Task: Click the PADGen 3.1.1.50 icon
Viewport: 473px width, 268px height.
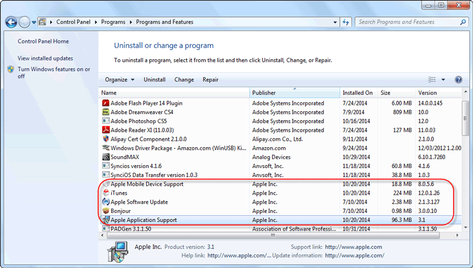Action: [x=106, y=229]
